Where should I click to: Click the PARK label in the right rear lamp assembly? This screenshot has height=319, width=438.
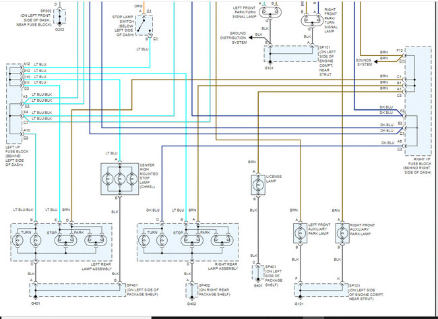coord(205,233)
